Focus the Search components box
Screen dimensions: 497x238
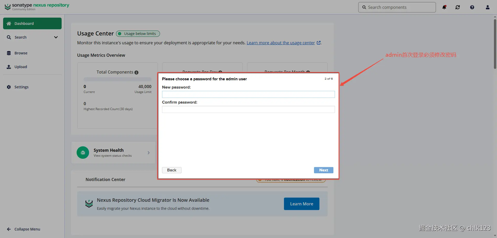[397, 7]
